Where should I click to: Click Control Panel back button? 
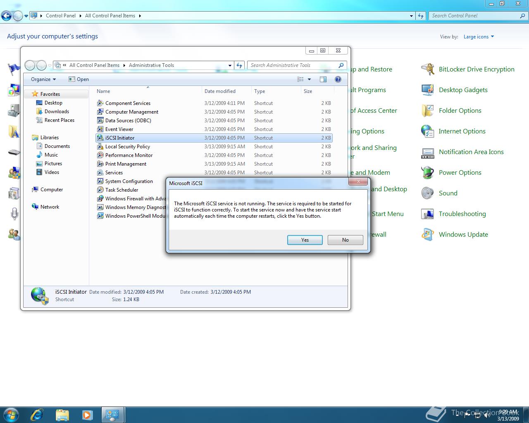(x=6, y=16)
